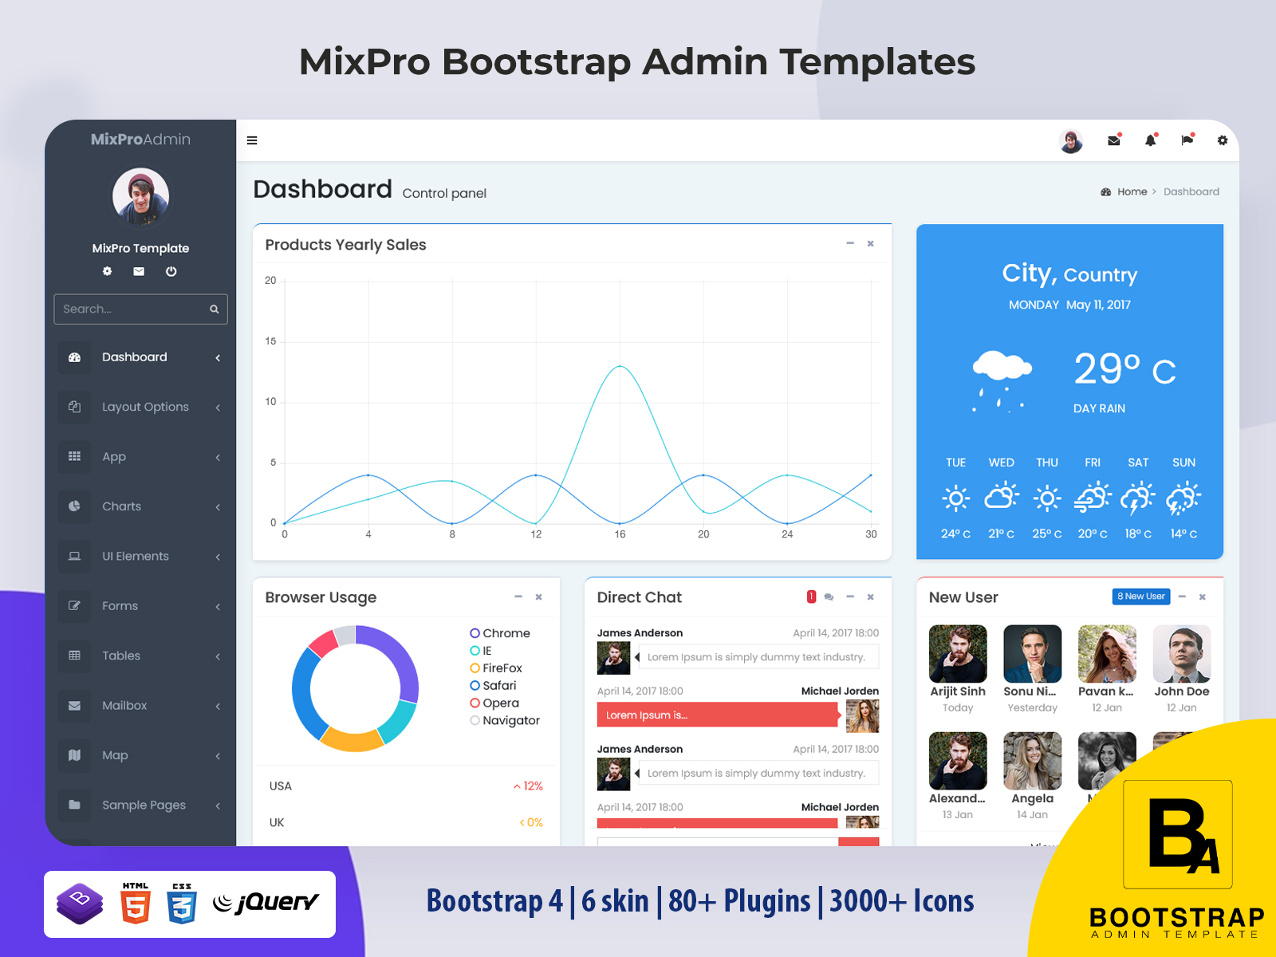Click the Direct Chat comments icon
The height and width of the screenshot is (957, 1276).
click(x=829, y=597)
